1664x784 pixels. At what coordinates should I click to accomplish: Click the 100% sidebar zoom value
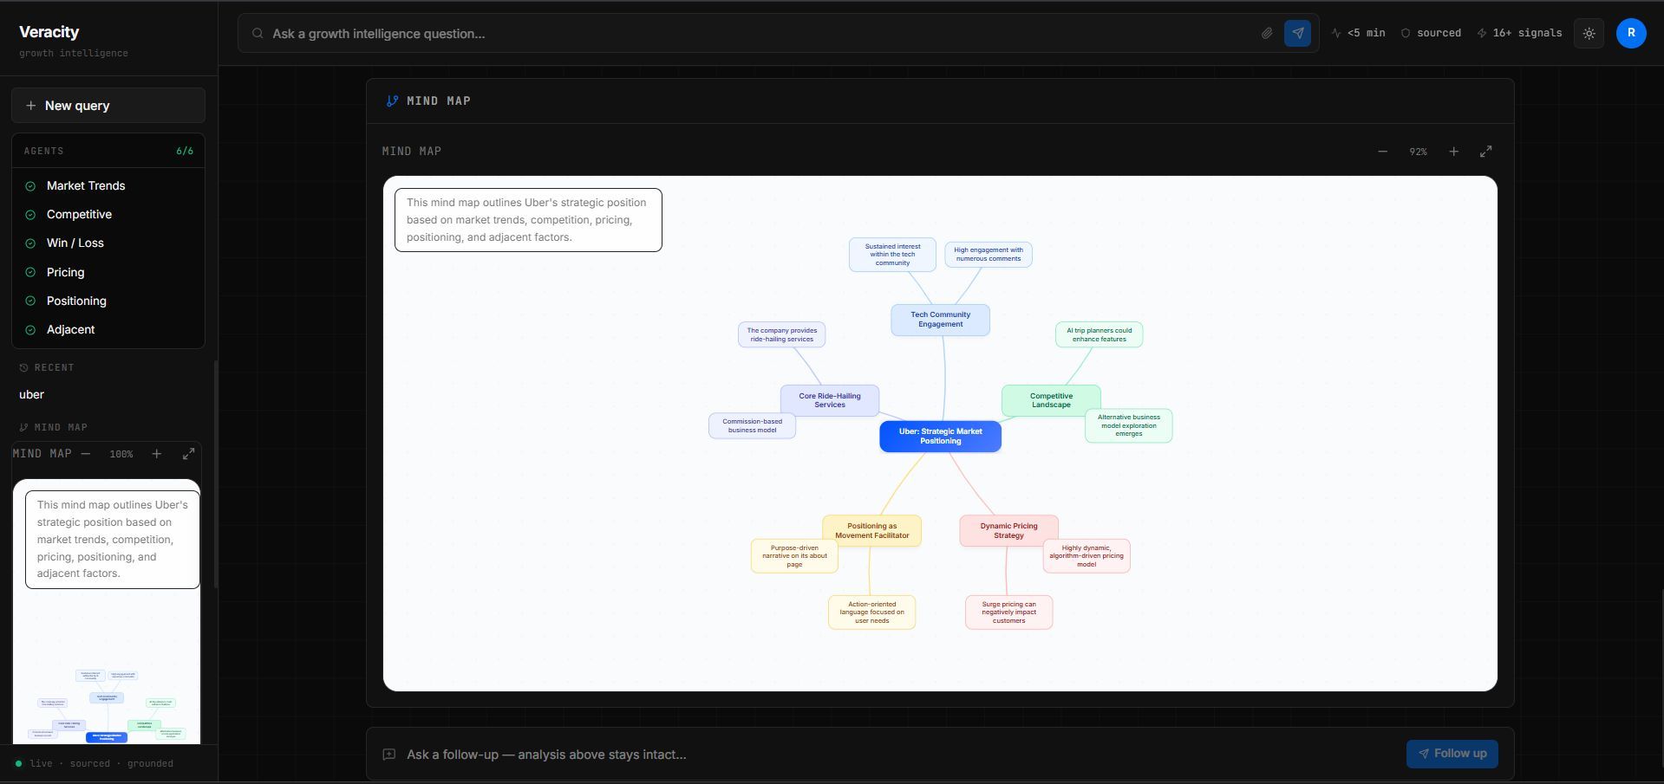(x=121, y=454)
